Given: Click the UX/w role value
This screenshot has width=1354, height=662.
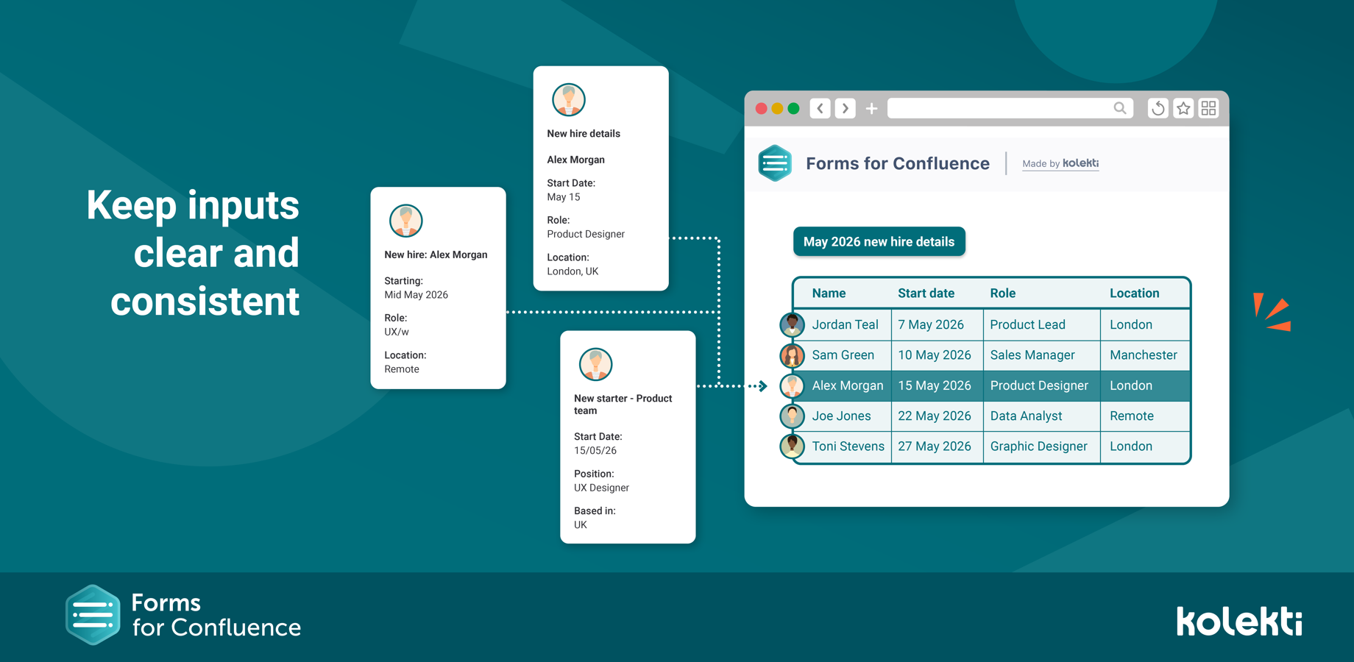Looking at the screenshot, I should tap(396, 332).
